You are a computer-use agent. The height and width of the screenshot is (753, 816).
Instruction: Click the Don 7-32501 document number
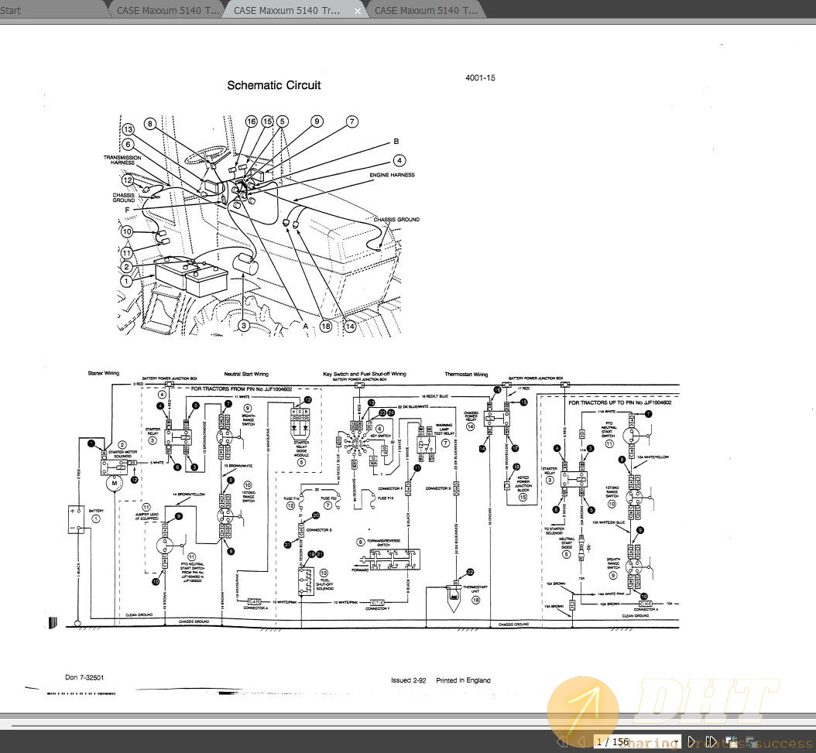(x=85, y=677)
